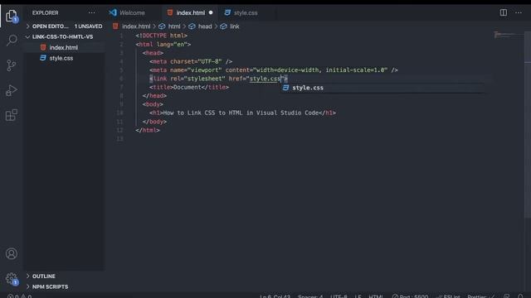The height and width of the screenshot is (298, 531).
Task: Open the Accounts menu icon
Action: tap(12, 253)
